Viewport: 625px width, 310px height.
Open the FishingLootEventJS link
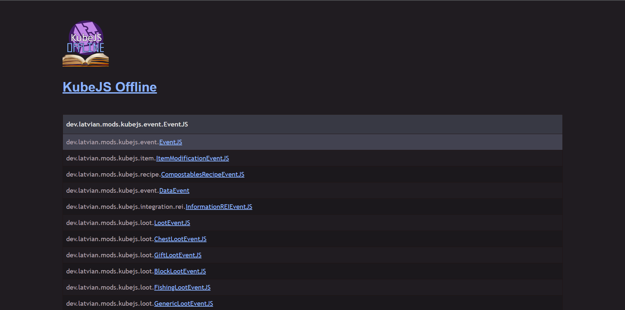[182, 288]
